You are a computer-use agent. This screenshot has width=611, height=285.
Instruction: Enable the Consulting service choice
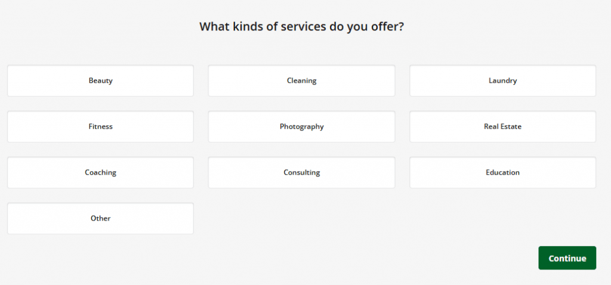(301, 172)
